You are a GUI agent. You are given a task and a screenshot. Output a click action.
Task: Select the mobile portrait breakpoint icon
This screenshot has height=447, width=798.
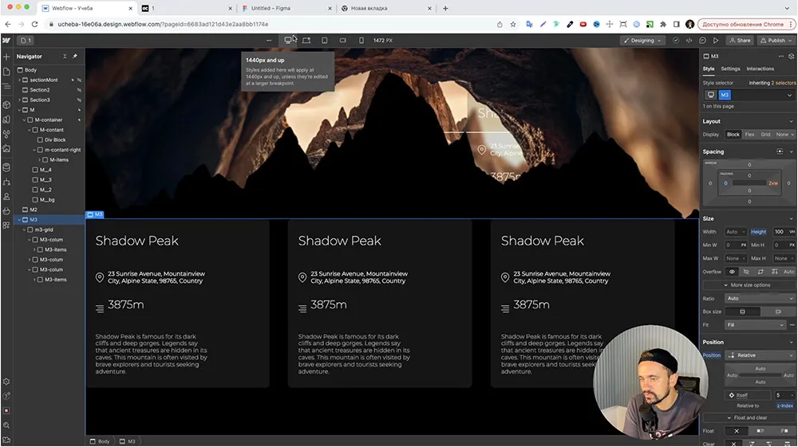[x=361, y=40]
